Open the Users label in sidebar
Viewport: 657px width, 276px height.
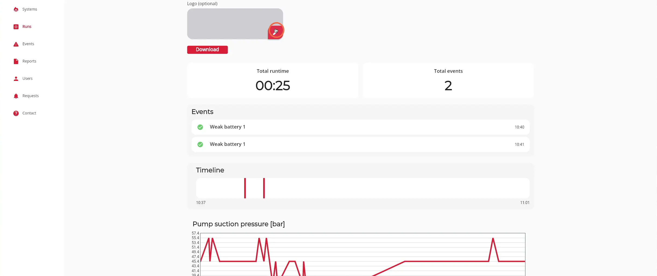27,78
